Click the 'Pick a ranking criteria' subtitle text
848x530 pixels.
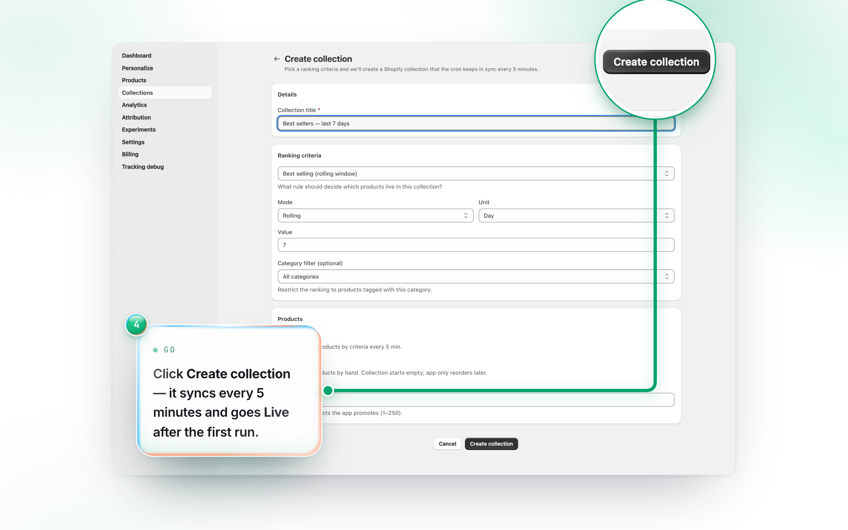pos(411,70)
